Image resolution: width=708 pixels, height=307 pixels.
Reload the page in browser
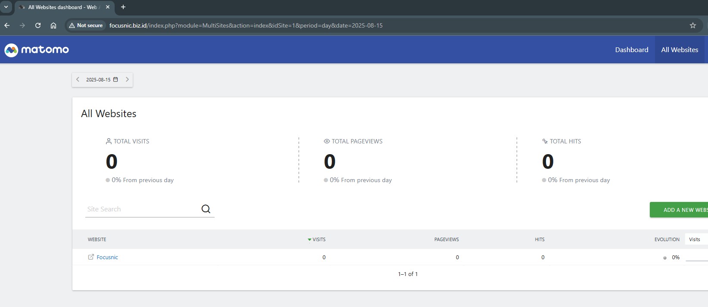pos(38,25)
